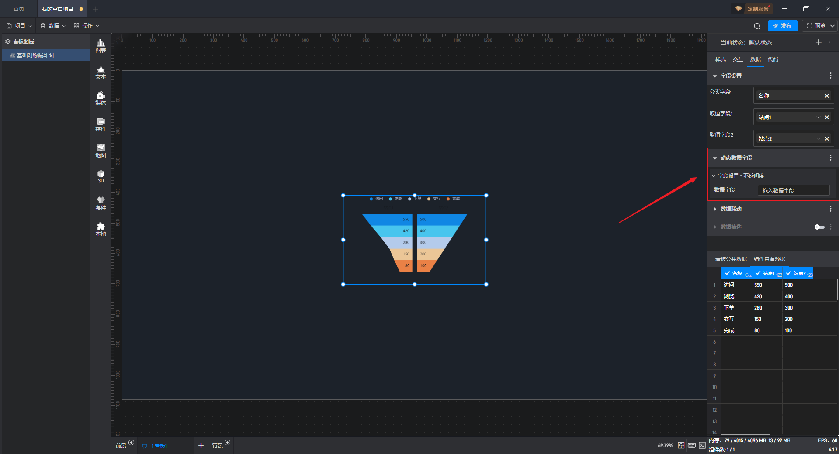Screen dimensions: 839x454
Task: Uncheck the 名称 column checkbox
Action: point(727,273)
